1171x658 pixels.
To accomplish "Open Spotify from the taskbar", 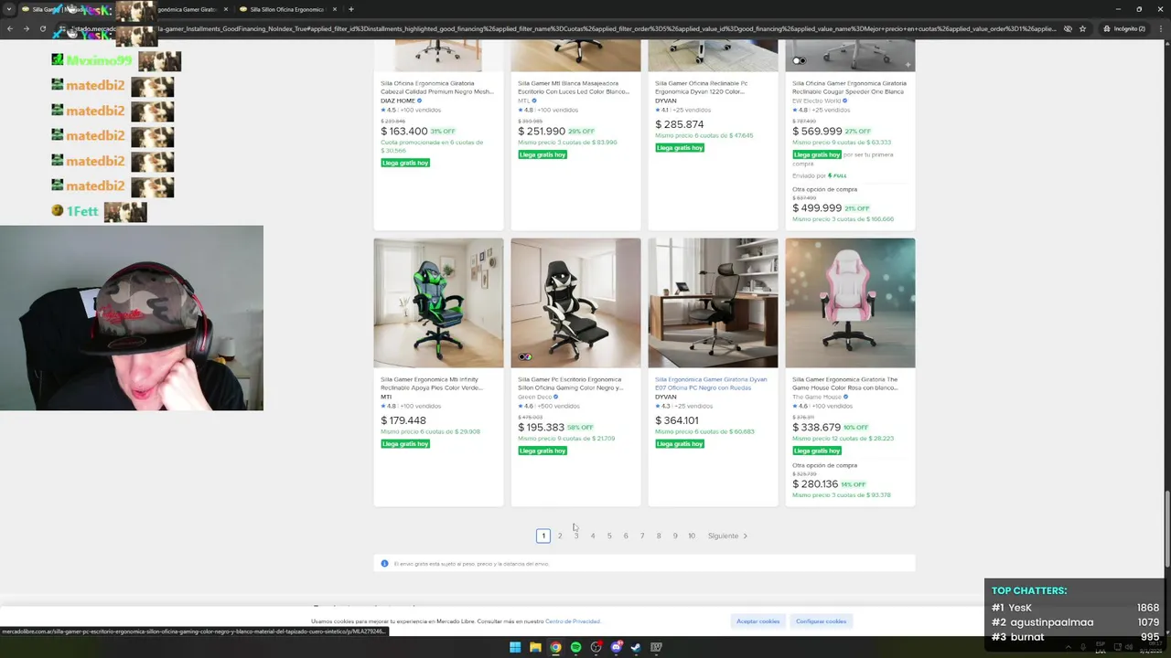I will (x=575, y=647).
